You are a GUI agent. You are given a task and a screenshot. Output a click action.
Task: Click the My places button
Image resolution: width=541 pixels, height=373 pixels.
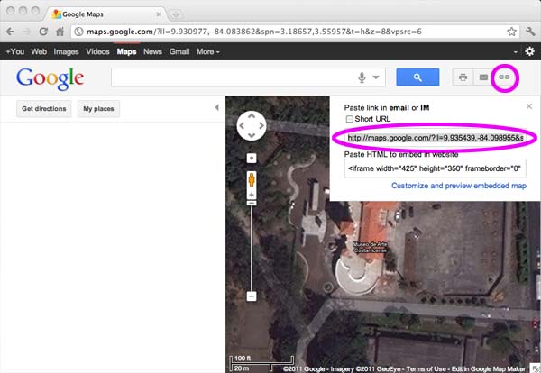[98, 109]
